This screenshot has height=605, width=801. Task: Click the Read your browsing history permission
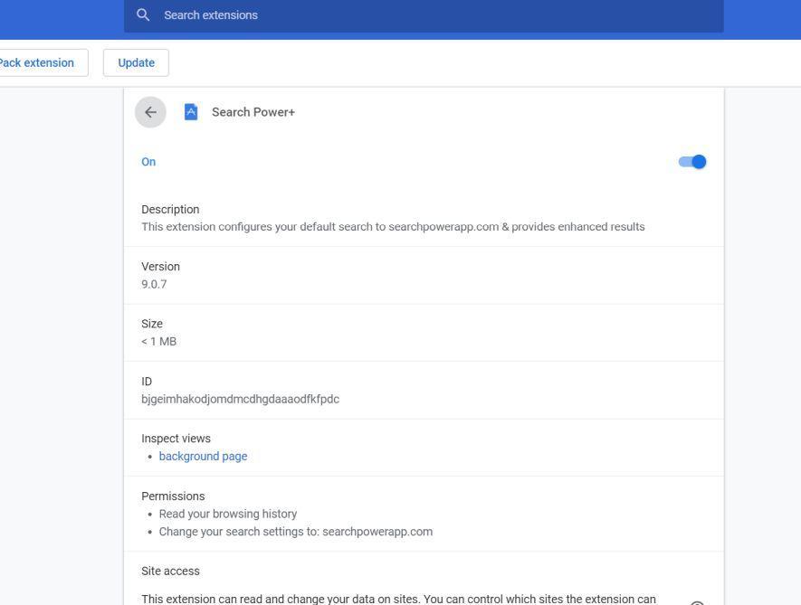[227, 513]
